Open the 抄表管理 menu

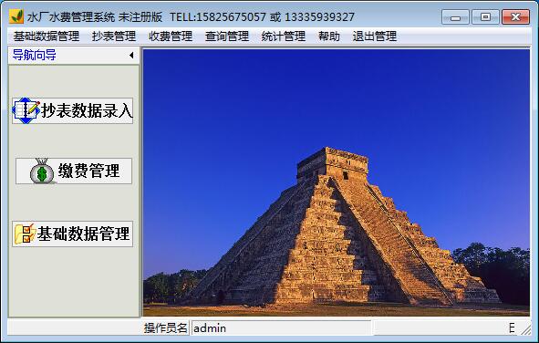click(114, 36)
